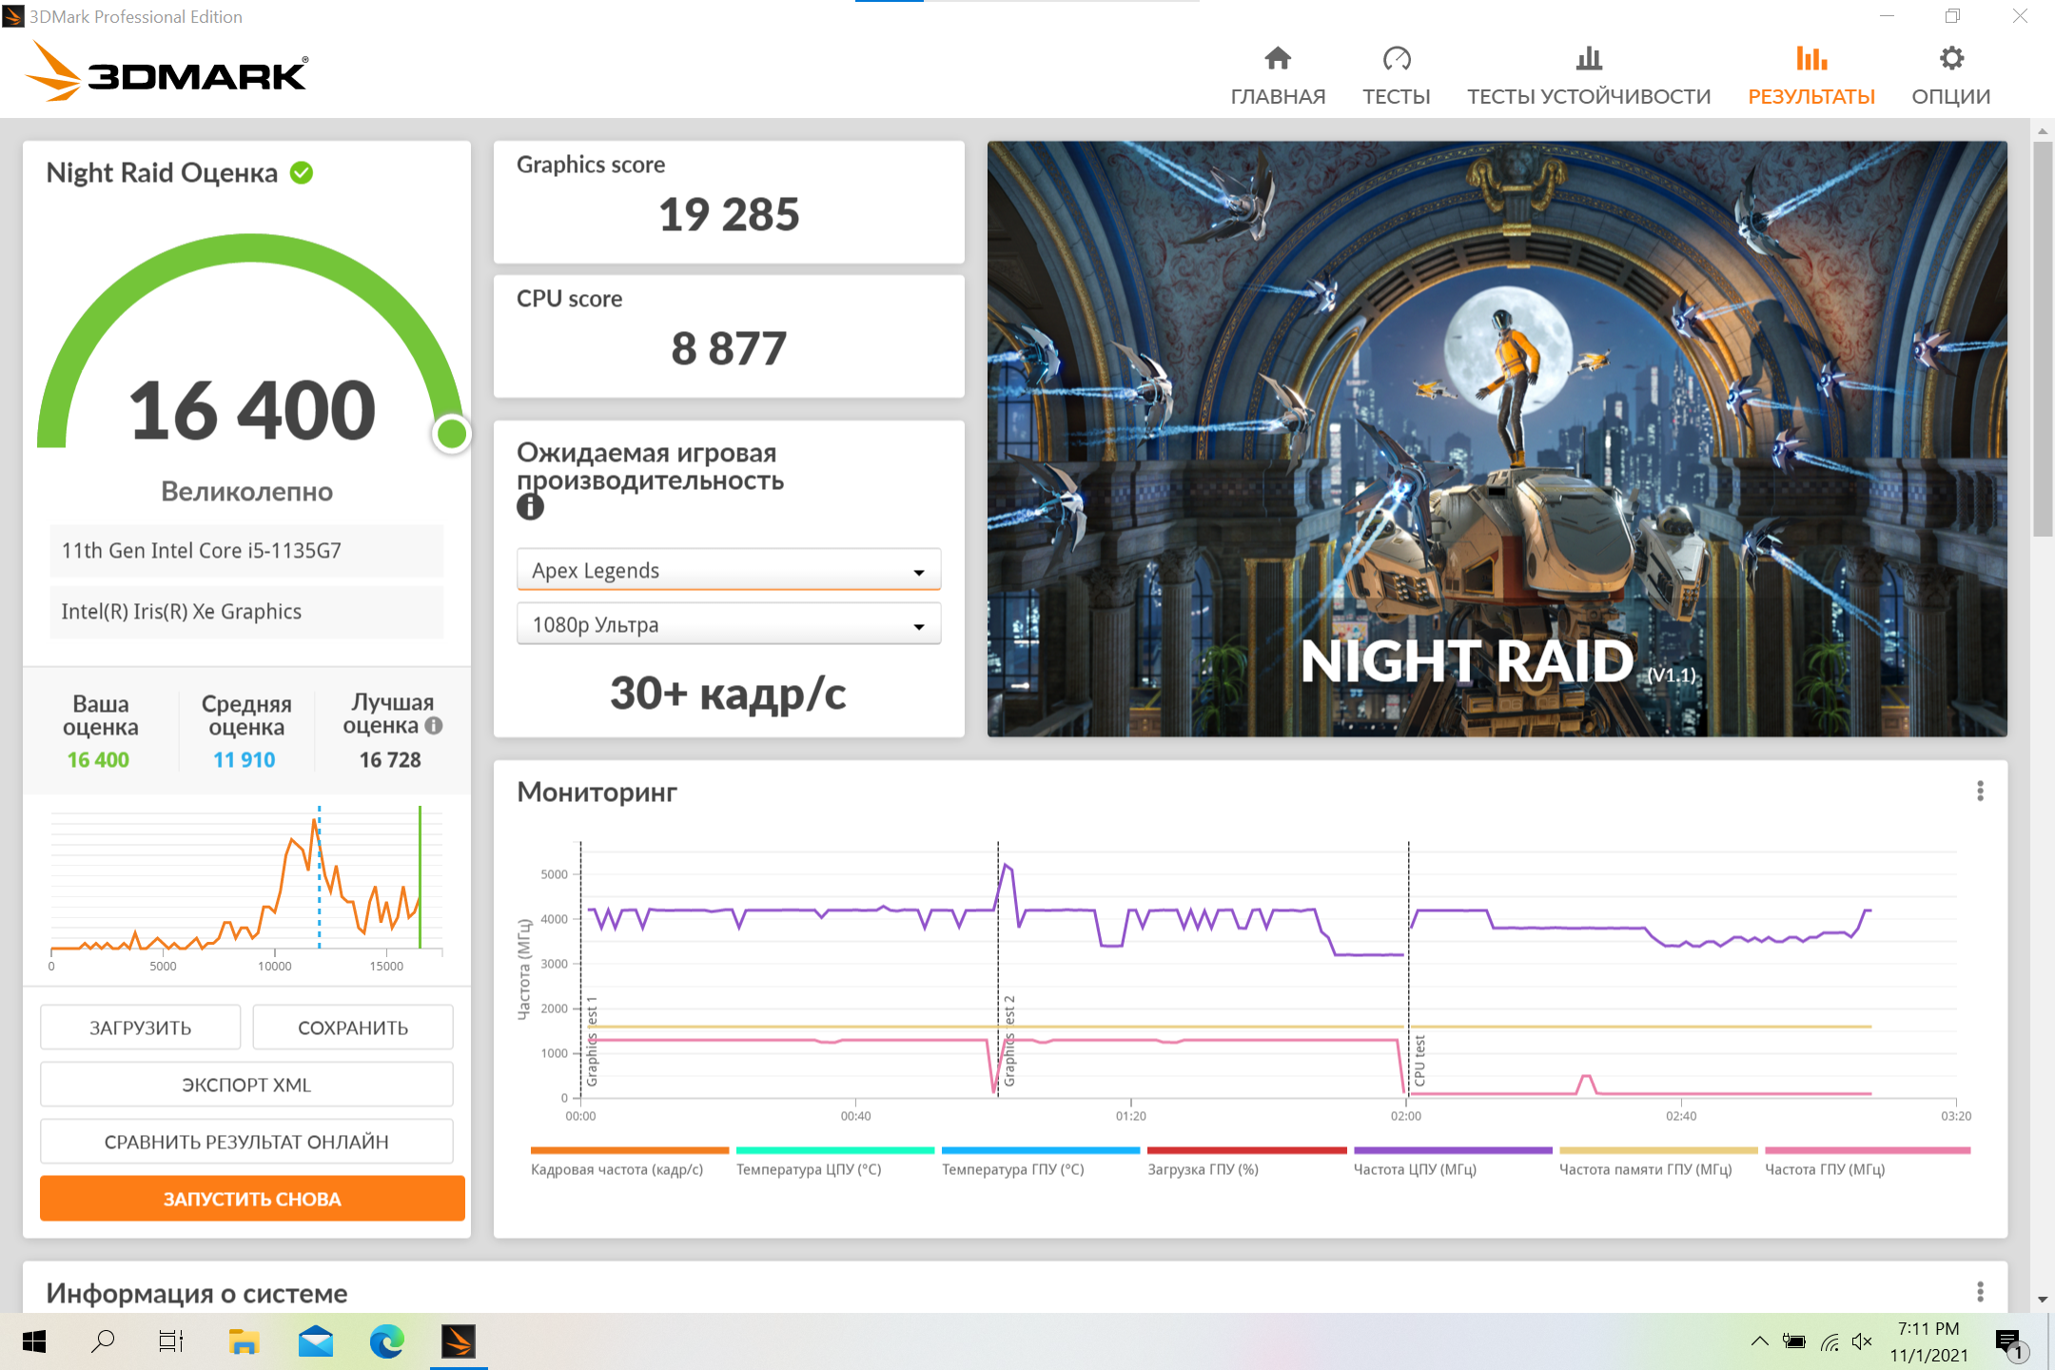
Task: Click Compare Result Online button
Action: (246, 1142)
